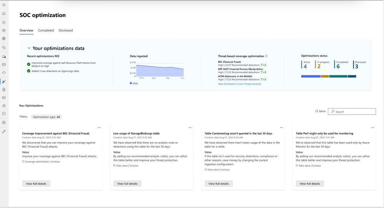Click the optimizations Search field
Image resolution: width=384 pixels, height=208 pixels.
(x=352, y=111)
